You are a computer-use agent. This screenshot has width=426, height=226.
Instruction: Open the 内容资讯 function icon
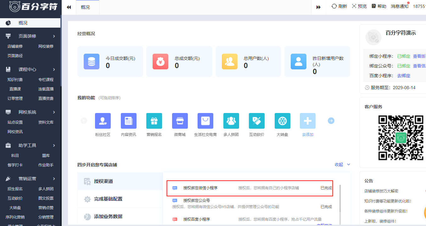129,121
